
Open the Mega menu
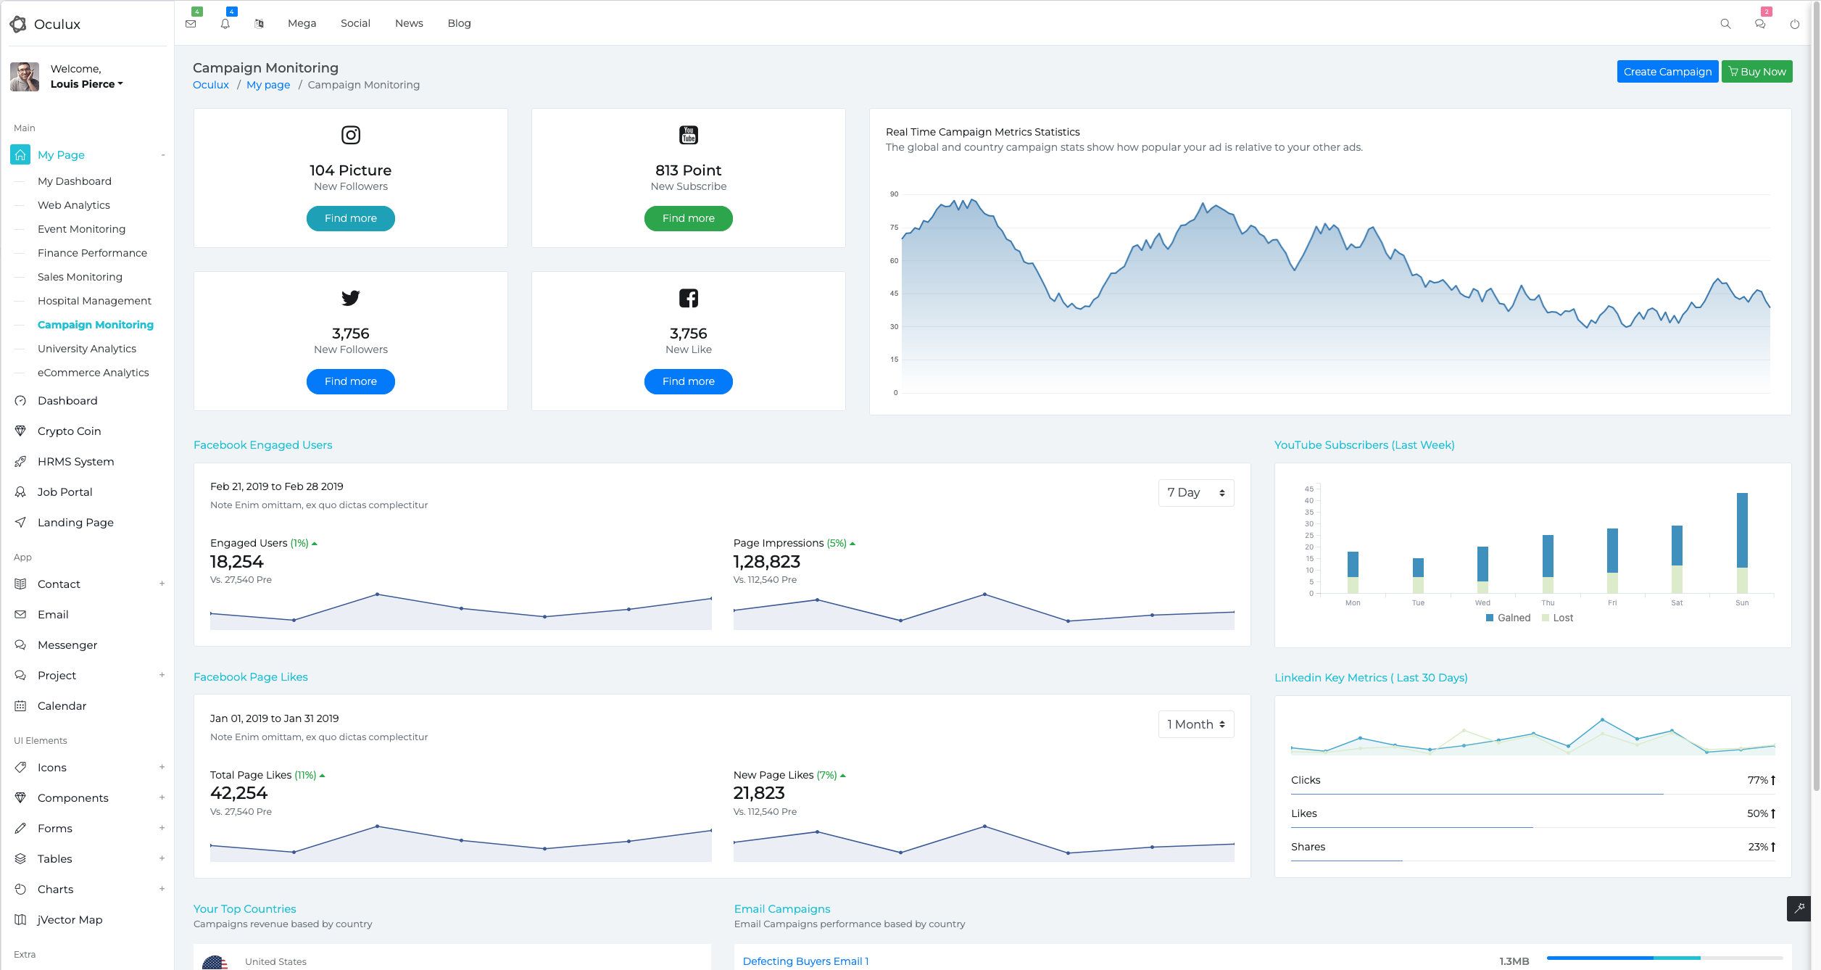point(302,23)
